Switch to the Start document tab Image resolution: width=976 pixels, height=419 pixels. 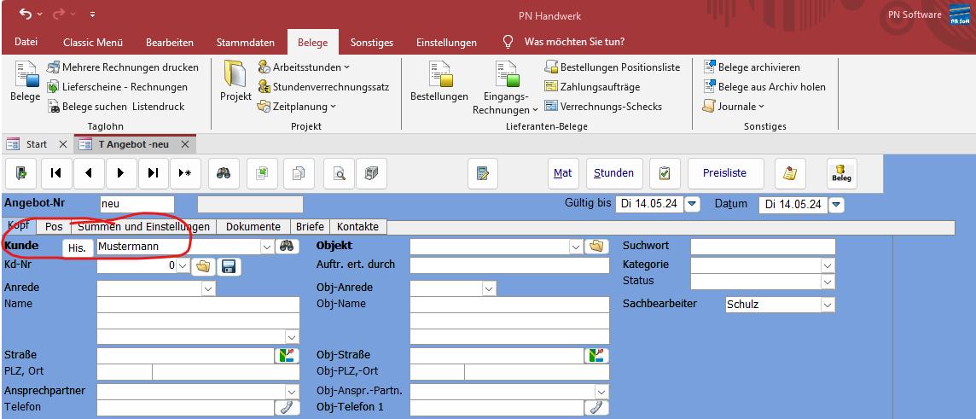tap(36, 144)
